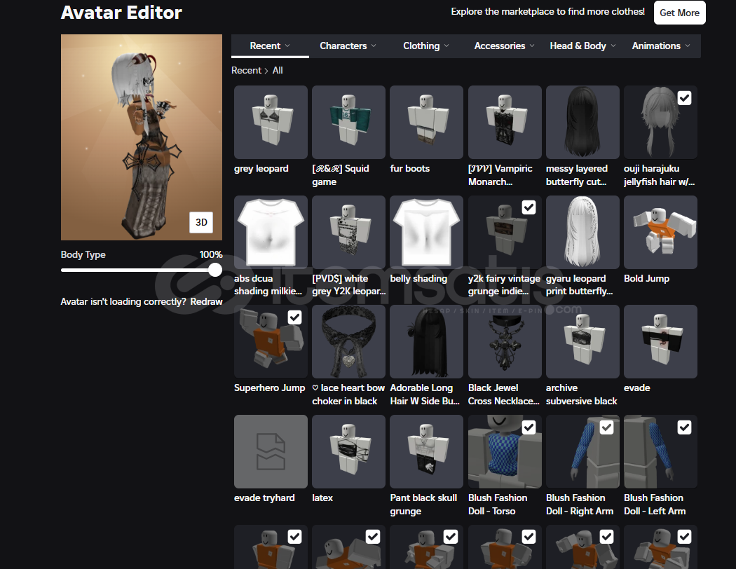Select evade tryhard placeholder item
The width and height of the screenshot is (736, 569).
tap(271, 451)
